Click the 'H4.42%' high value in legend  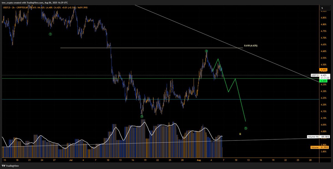point(41,7)
